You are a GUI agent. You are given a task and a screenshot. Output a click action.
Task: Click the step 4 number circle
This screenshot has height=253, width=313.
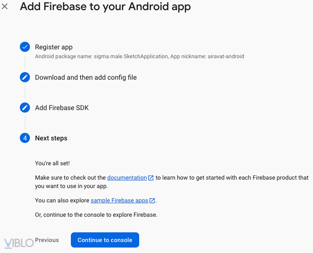(x=25, y=138)
